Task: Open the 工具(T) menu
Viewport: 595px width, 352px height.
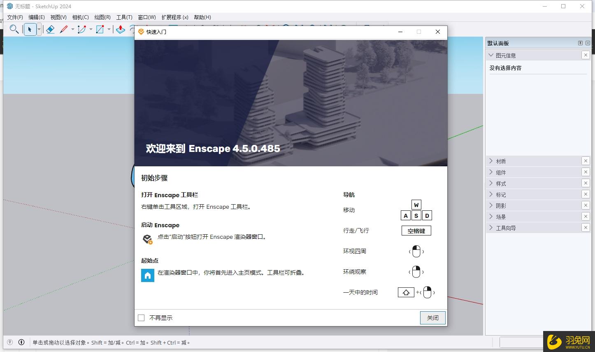Action: (x=124, y=17)
